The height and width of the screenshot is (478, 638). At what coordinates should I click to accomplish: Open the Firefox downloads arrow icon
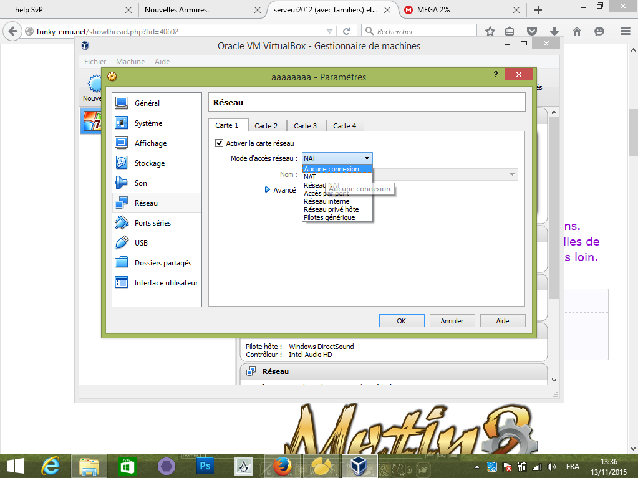click(x=554, y=31)
